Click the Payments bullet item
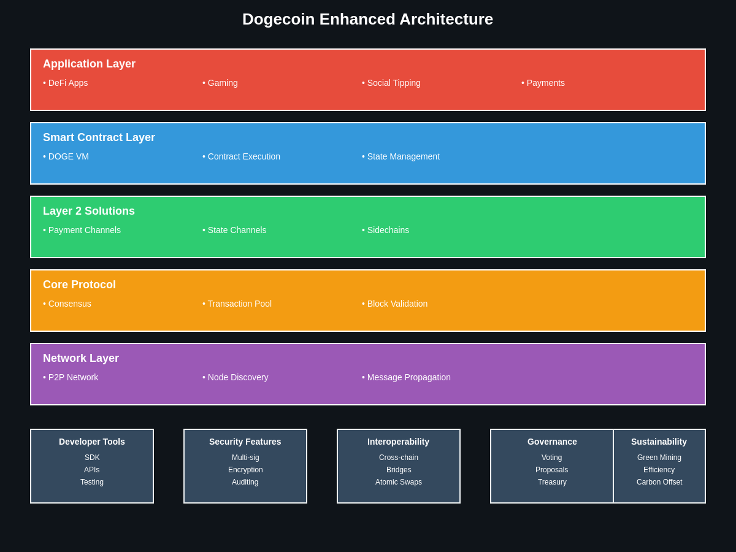 tap(543, 83)
